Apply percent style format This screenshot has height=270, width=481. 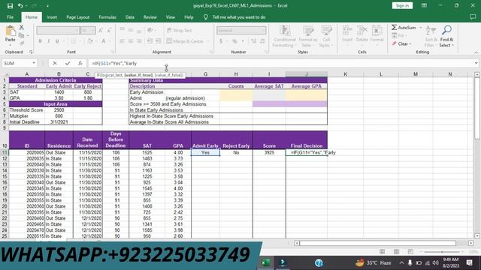click(234, 41)
